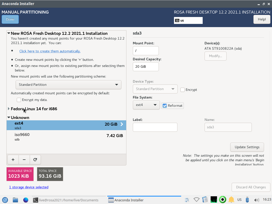The height and width of the screenshot is (204, 272).
Task: Click the network status tray icon
Action: click(196, 200)
